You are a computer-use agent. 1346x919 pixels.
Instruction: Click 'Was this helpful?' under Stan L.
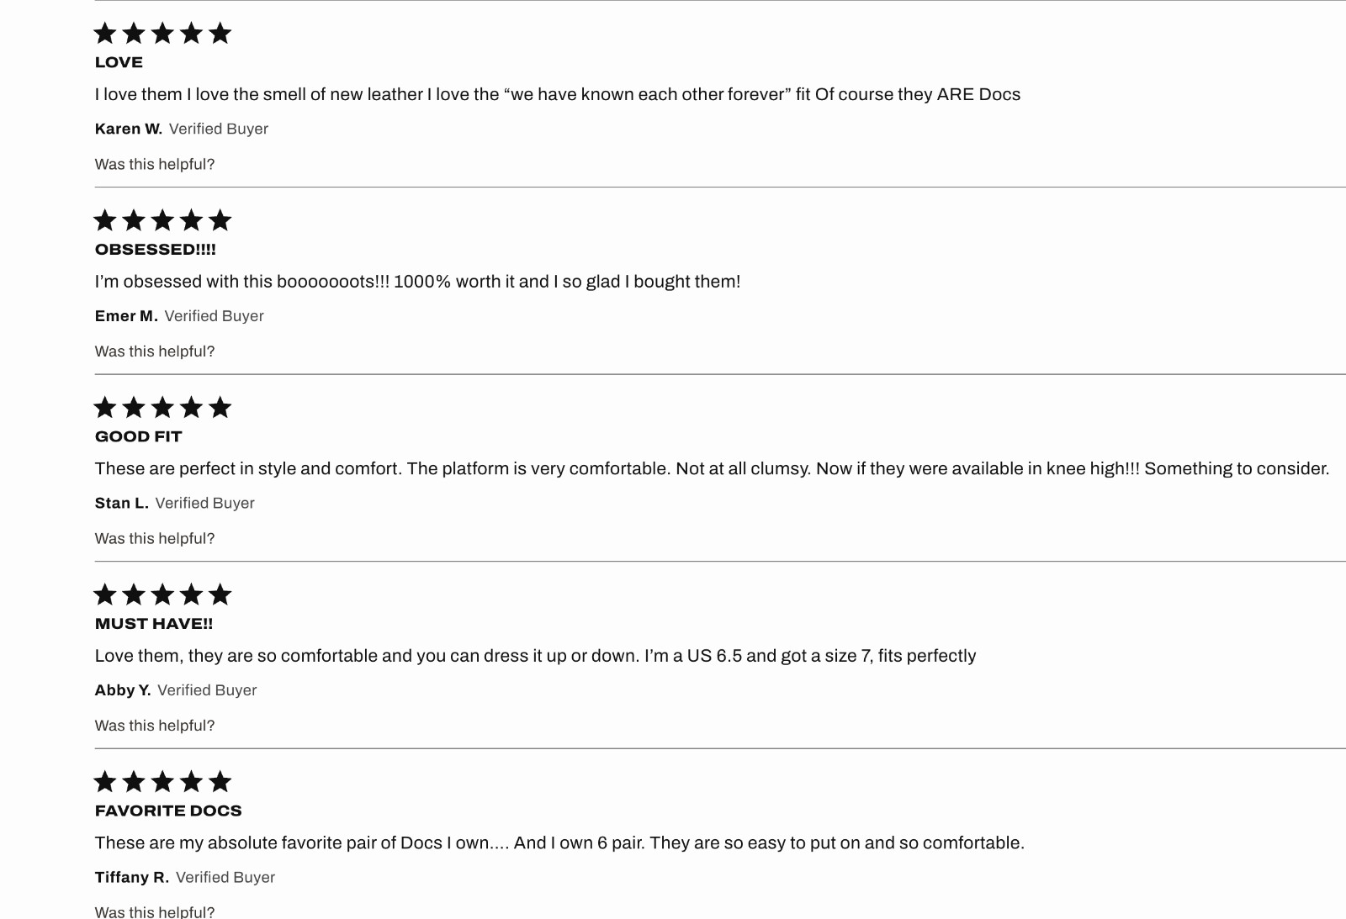(x=155, y=539)
